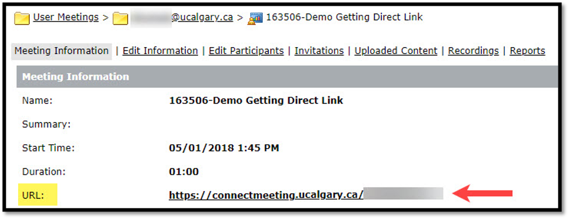Click the Meeting Information section header bar
Screen dimensions: 569x219
point(287,77)
